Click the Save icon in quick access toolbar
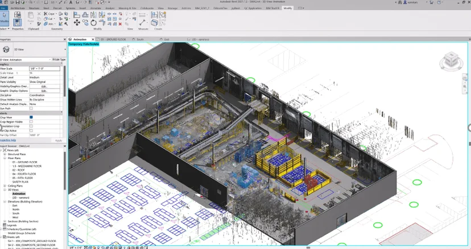The height and width of the screenshot is (249, 471). point(18,2)
